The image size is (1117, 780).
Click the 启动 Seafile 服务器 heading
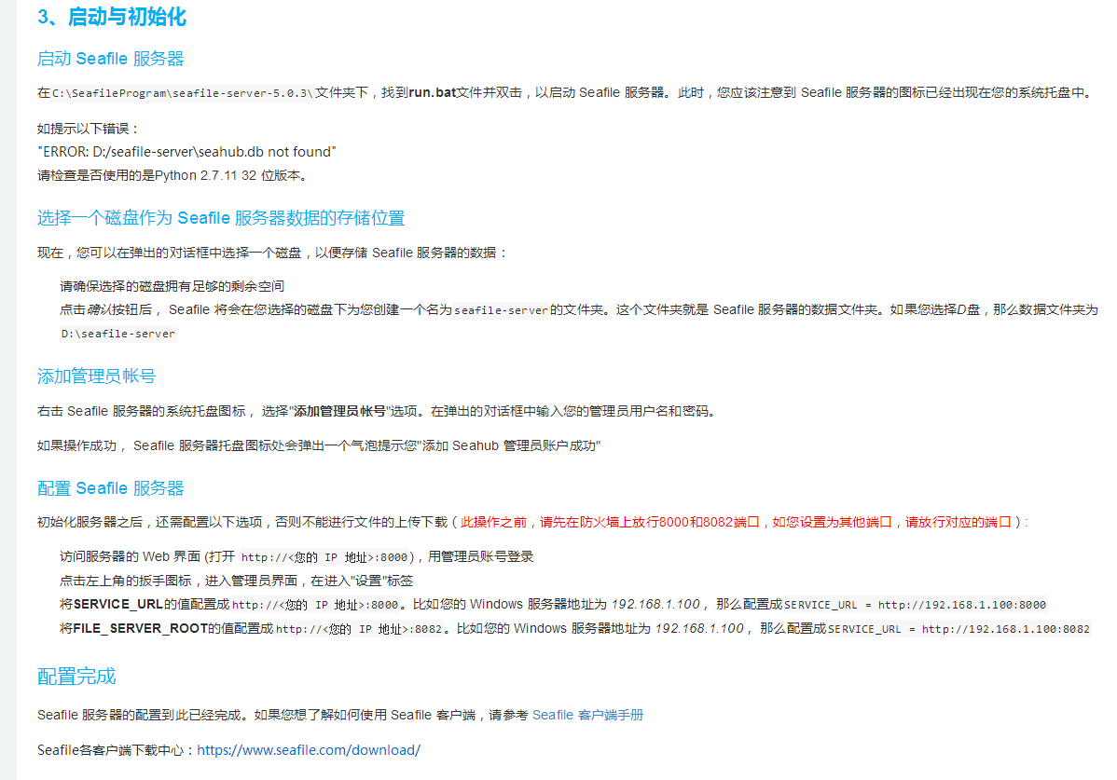click(110, 59)
